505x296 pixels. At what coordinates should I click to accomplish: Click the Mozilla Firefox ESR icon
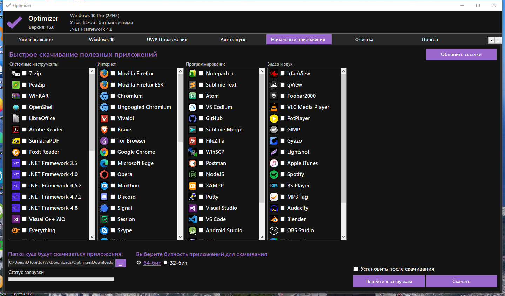[x=104, y=85]
